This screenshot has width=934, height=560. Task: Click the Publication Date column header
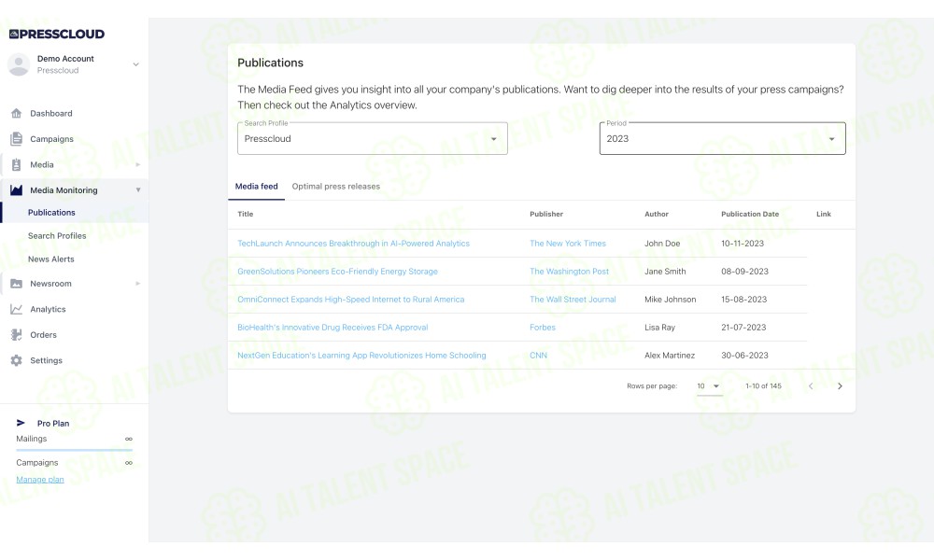point(750,215)
